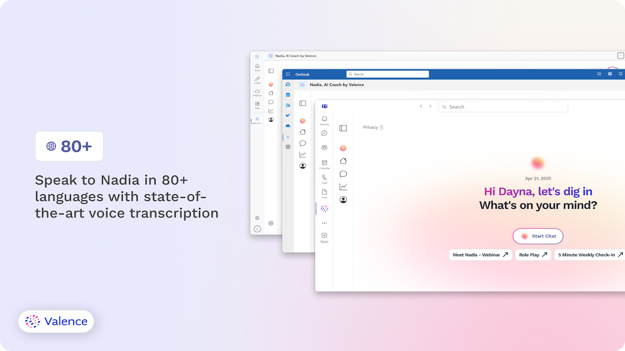
Task: Start new chat with plus orb in Teams window
Action: coord(343,148)
